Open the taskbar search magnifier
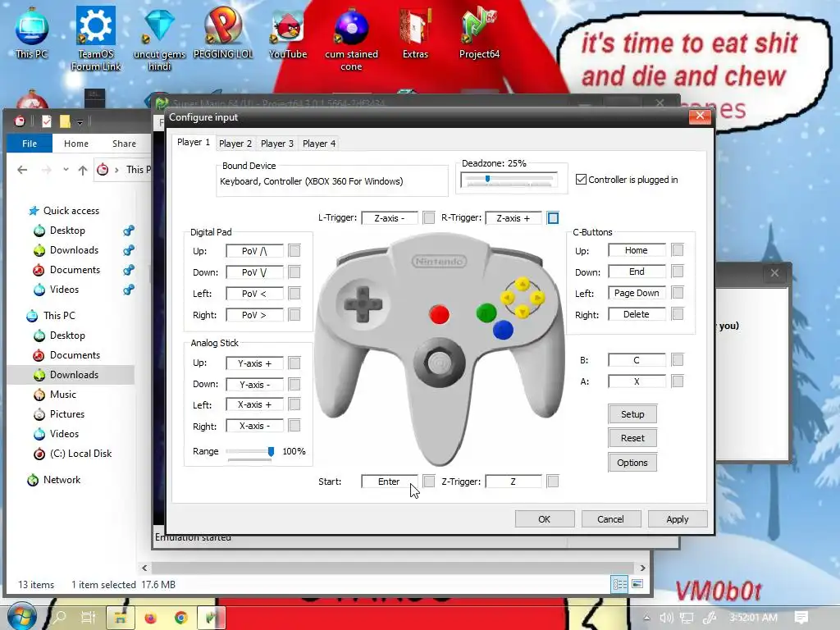Image resolution: width=840 pixels, height=630 pixels. (x=58, y=618)
